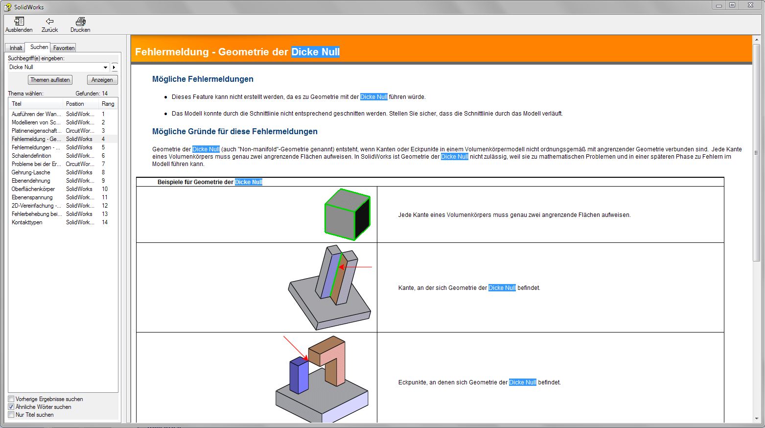Select the Schalendefinition result
This screenshot has height=428, width=765.
click(63, 156)
